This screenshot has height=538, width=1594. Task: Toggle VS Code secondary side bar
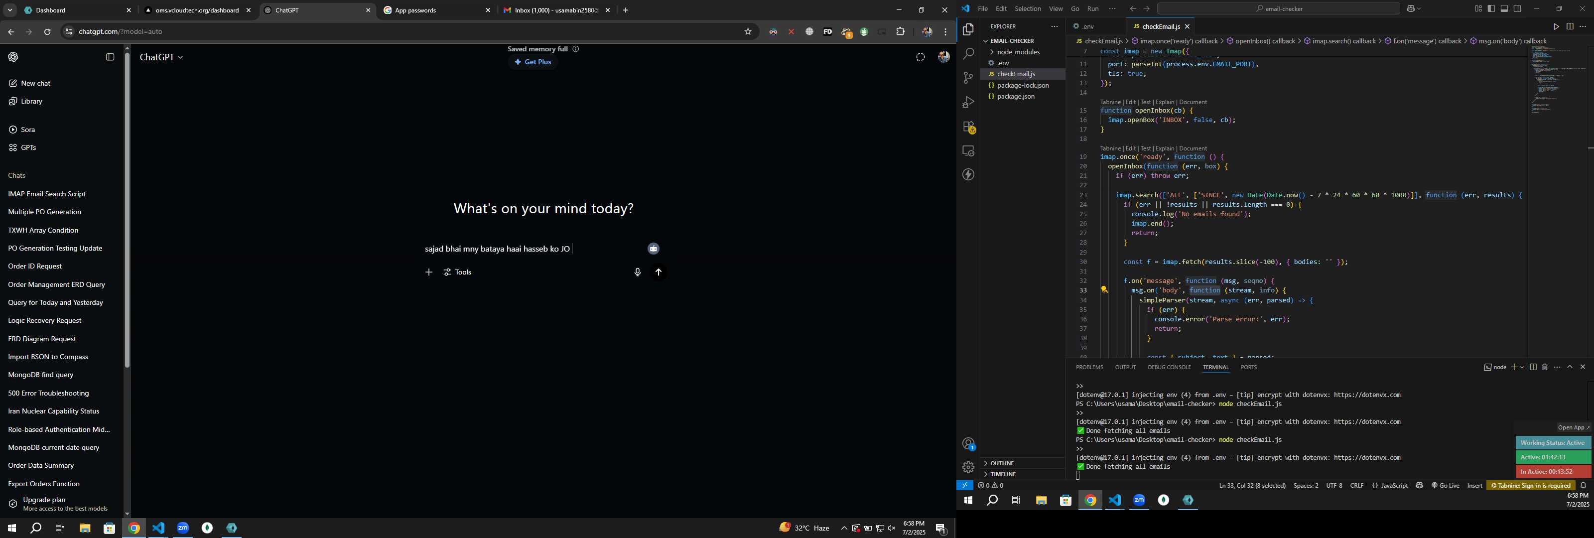[x=1517, y=8]
